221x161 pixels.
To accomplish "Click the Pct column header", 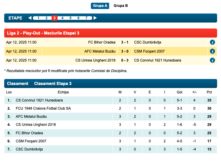I will (x=209, y=92).
